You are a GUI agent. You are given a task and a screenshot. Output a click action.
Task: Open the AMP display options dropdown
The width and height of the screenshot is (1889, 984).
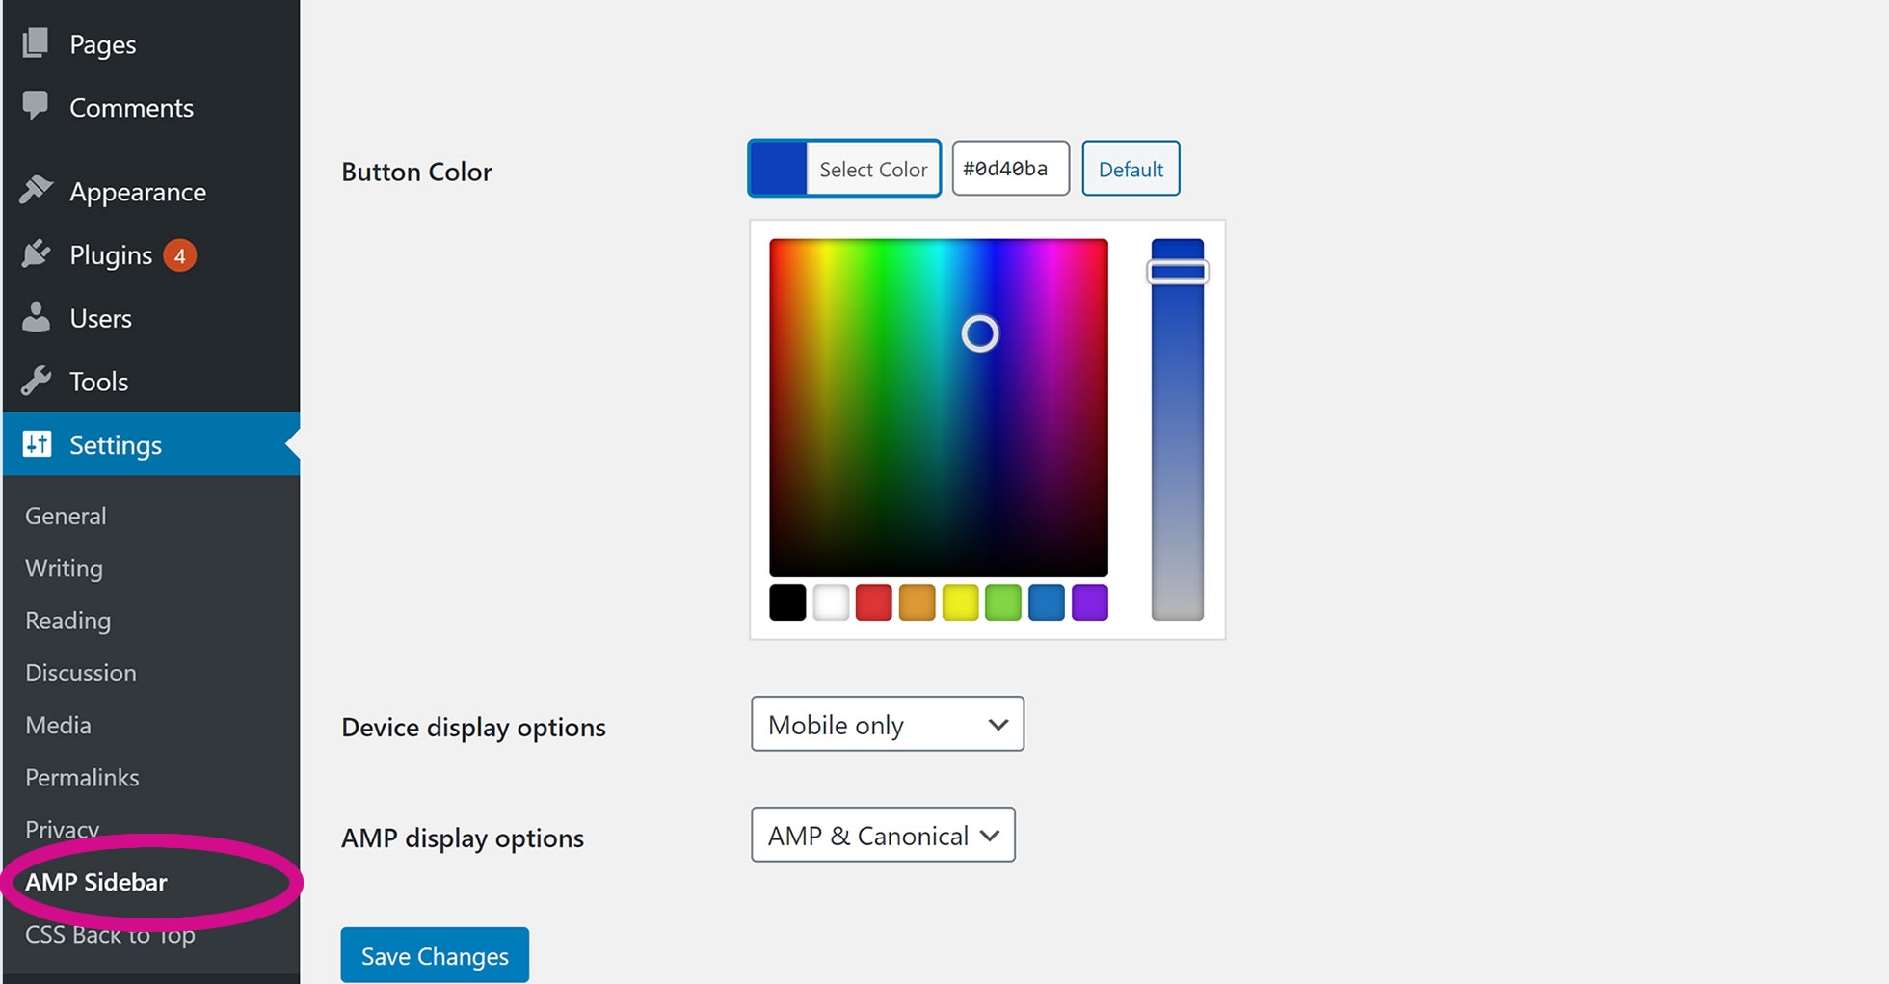[883, 835]
